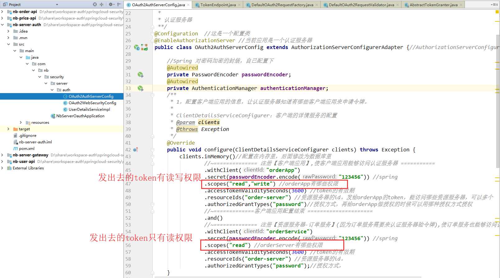This screenshot has height=278, width=500.
Task: Close the DefaultOAuth2RequestFactory.java tab
Action: click(x=317, y=5)
